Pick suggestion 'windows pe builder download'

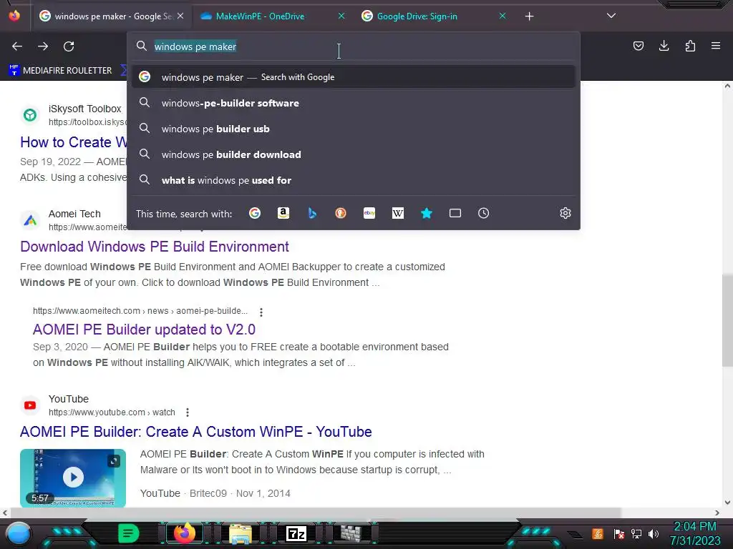(x=354, y=154)
